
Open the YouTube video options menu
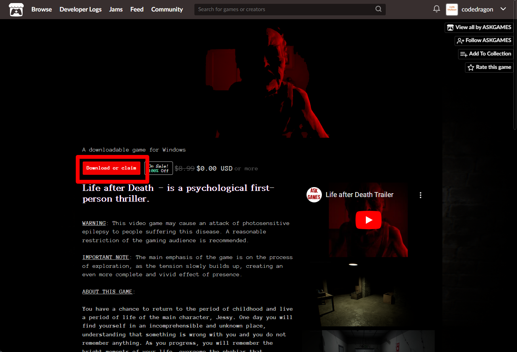pyautogui.click(x=421, y=195)
